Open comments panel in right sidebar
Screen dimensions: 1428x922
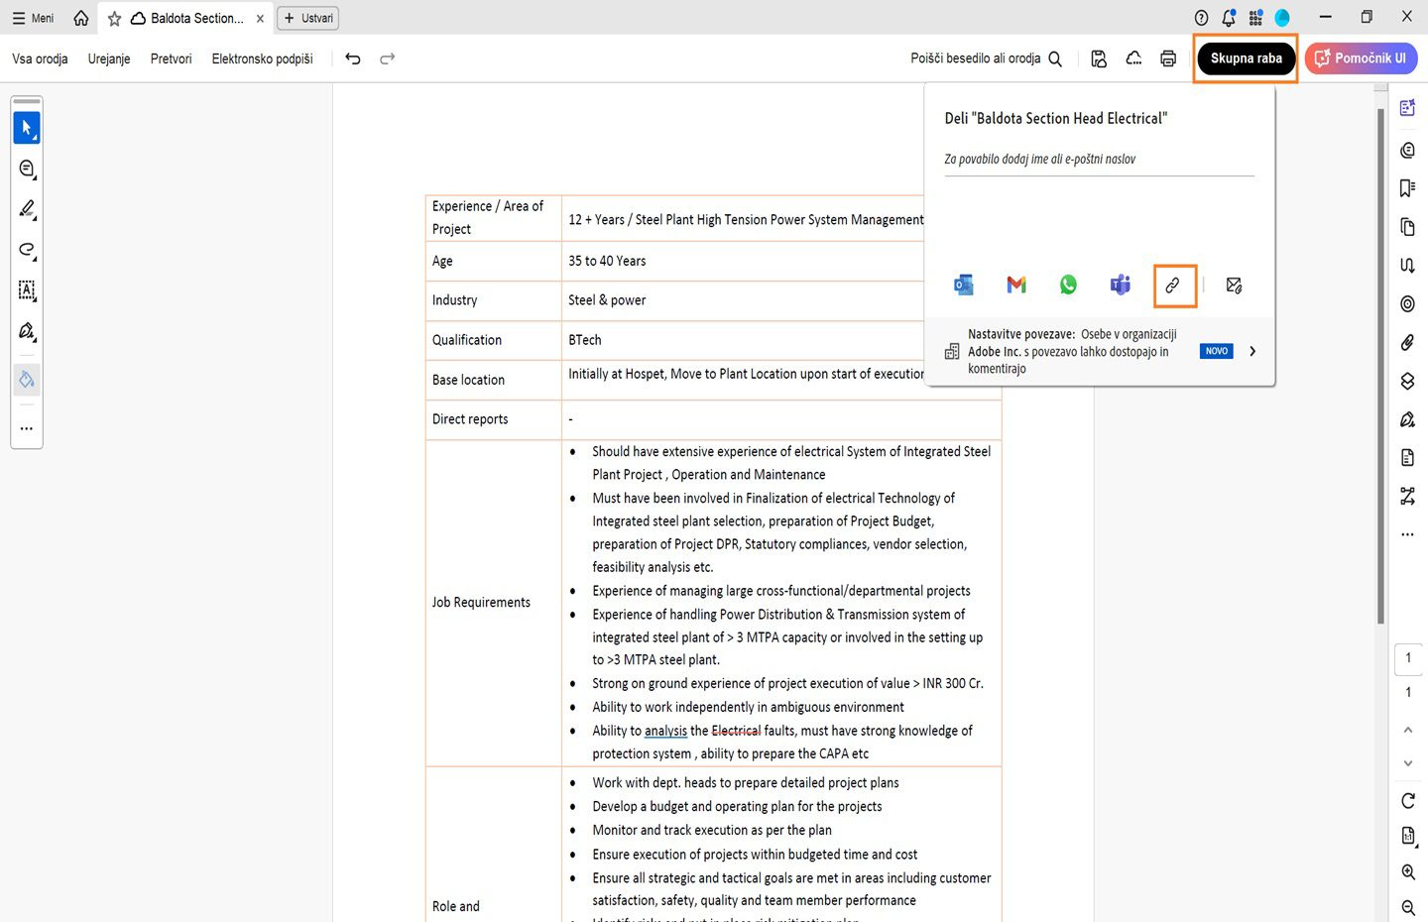point(1407,150)
